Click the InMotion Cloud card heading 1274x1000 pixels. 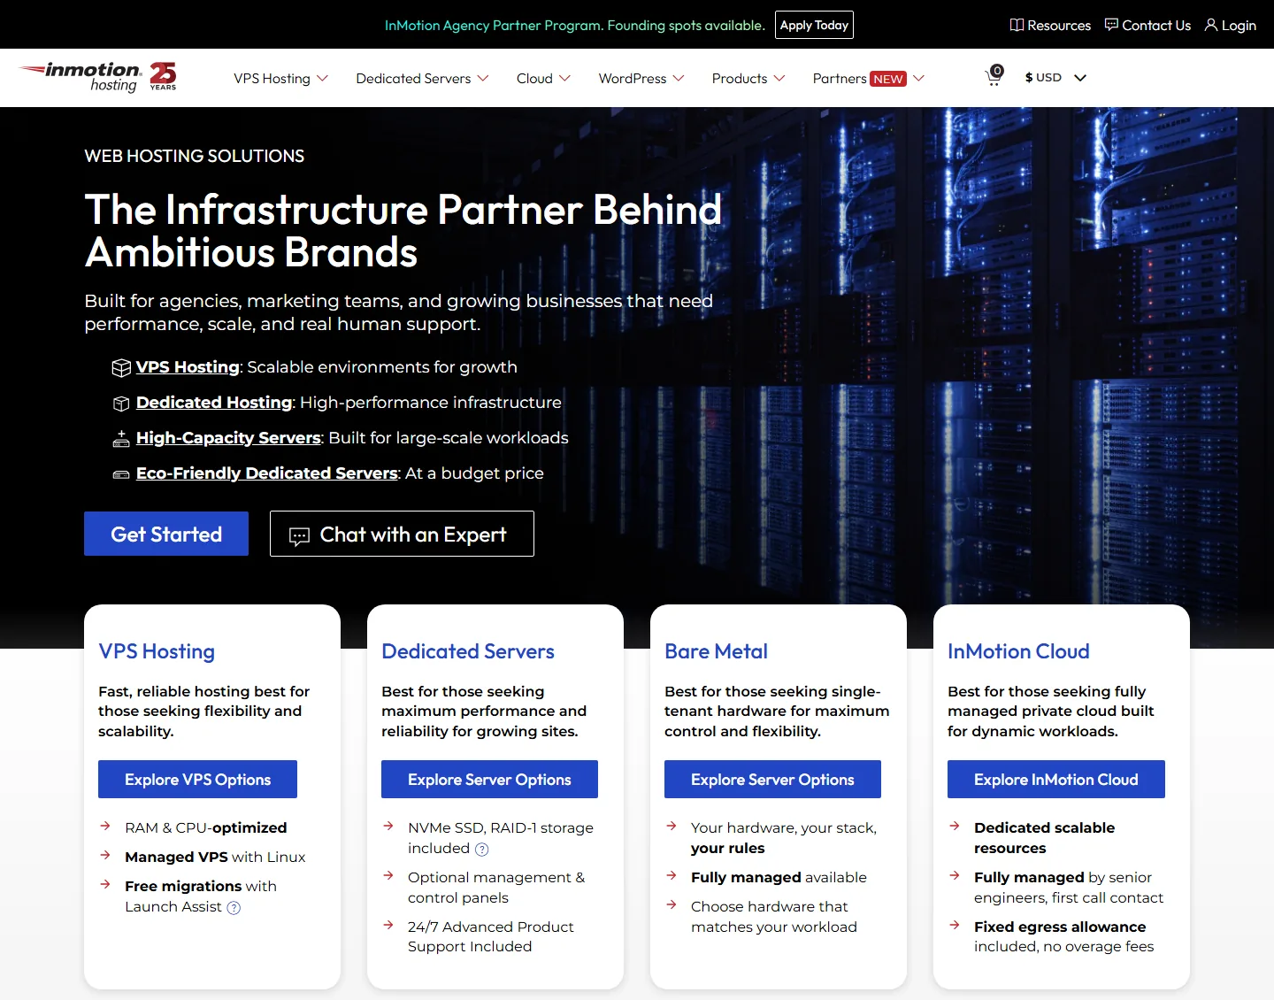click(1018, 651)
